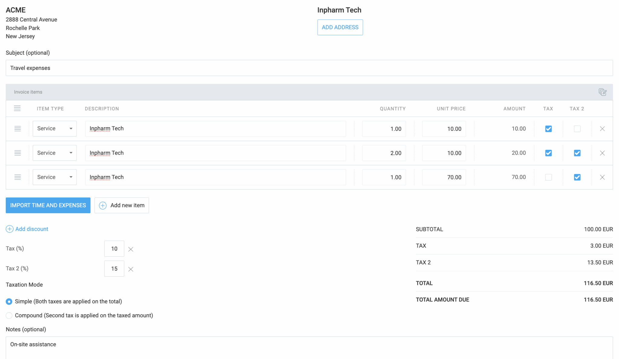This screenshot has width=619, height=359.
Task: Open the Service dropdown on the first item
Action: 54,129
